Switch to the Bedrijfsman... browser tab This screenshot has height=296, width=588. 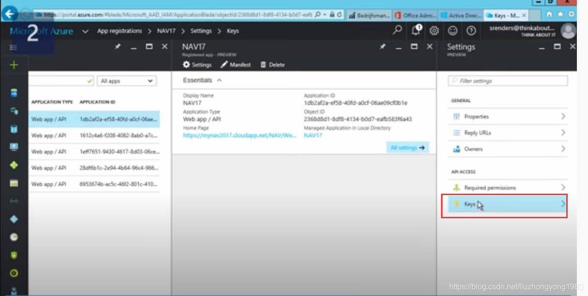click(x=369, y=15)
